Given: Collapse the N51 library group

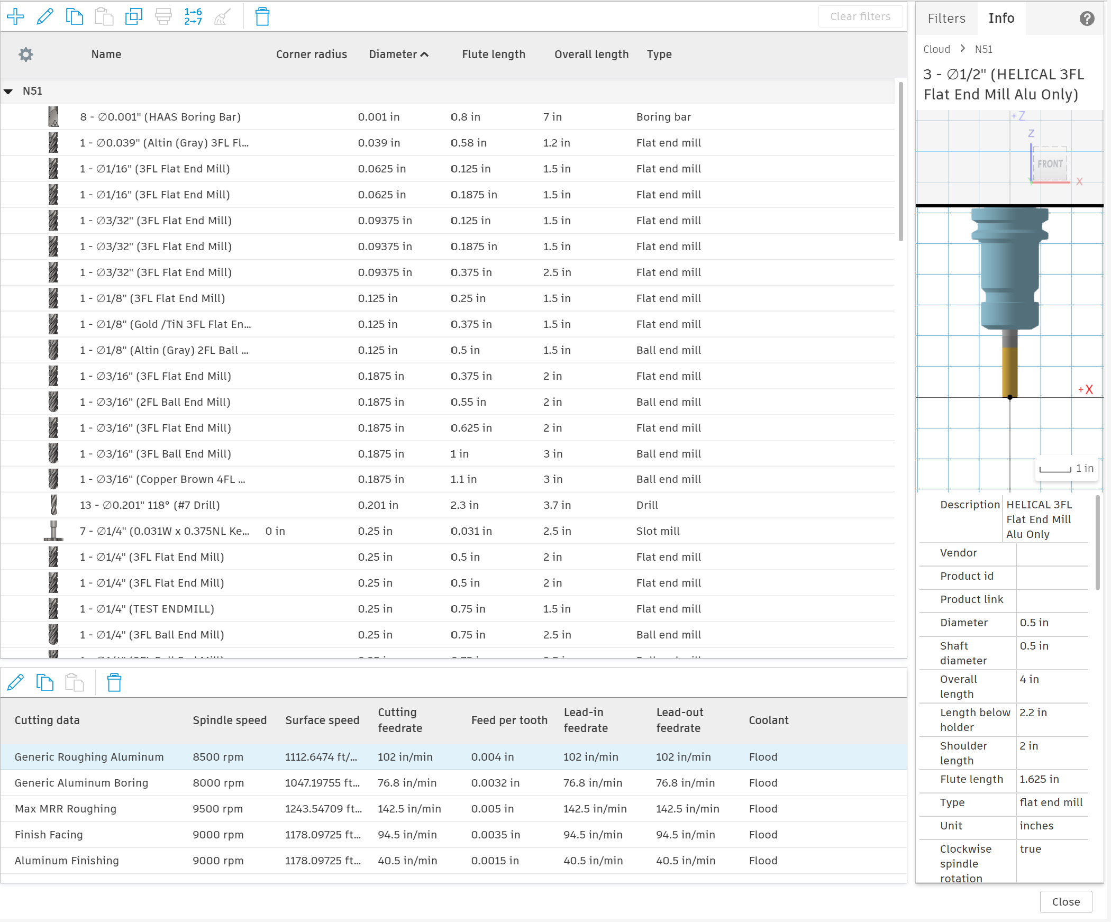Looking at the screenshot, I should point(8,91).
